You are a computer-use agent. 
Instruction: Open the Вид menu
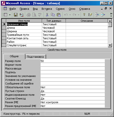coord(35,9)
